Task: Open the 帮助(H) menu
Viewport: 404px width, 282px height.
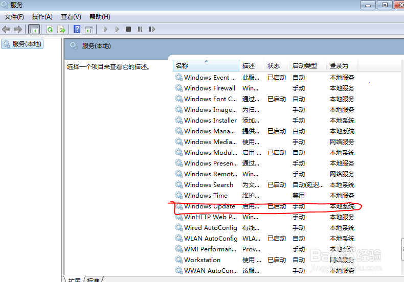Action: [100, 17]
